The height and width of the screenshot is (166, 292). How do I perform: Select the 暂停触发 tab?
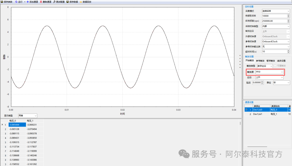(x=271, y=61)
